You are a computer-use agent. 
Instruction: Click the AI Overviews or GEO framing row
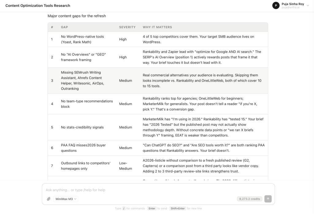click(158, 57)
